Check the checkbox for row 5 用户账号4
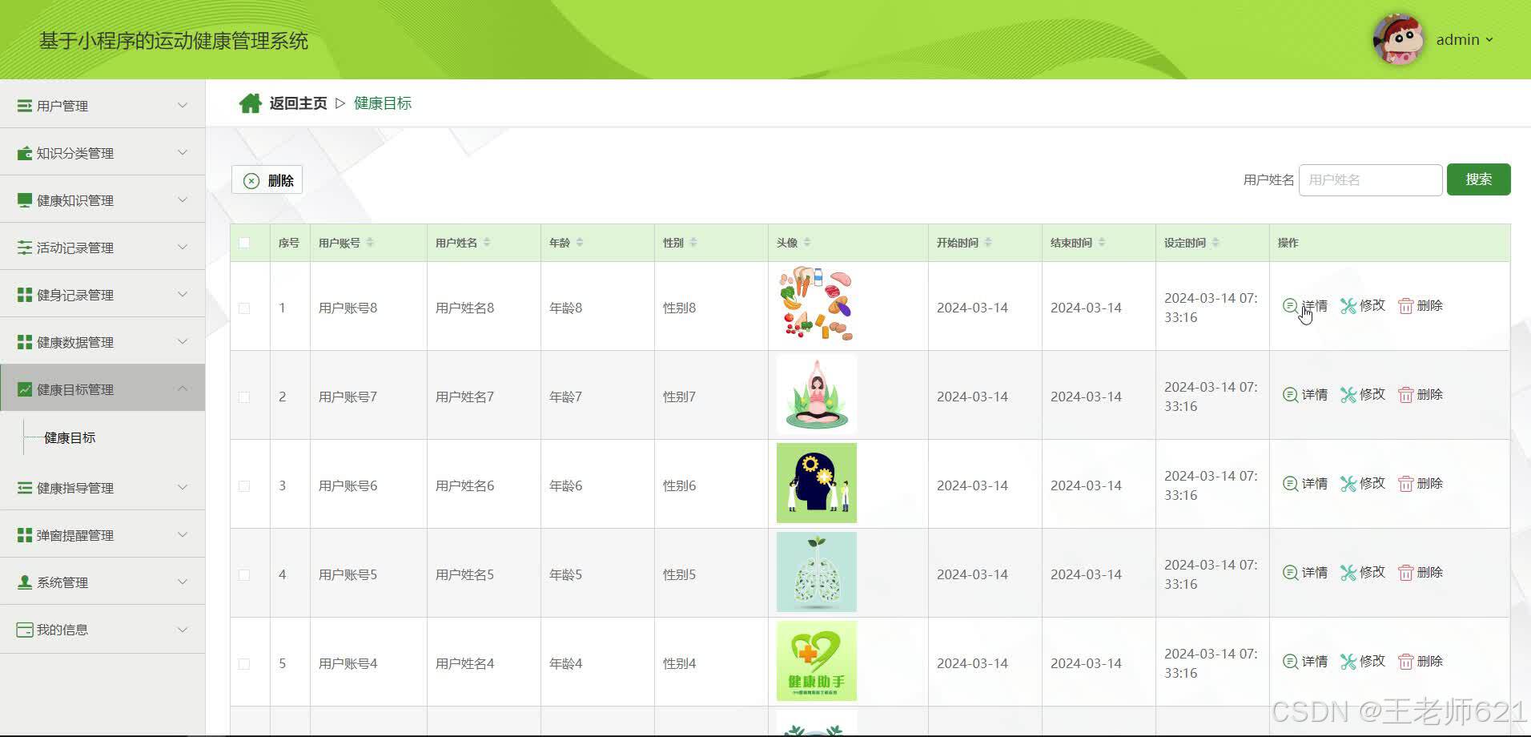 click(244, 664)
